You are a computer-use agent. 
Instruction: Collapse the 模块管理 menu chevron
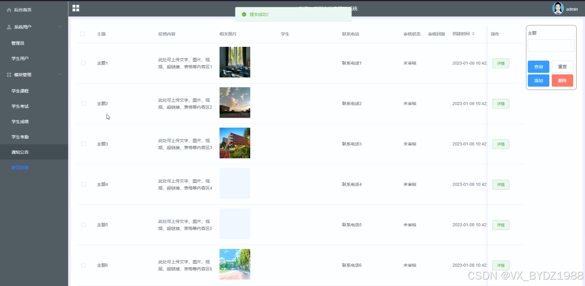tap(60, 75)
